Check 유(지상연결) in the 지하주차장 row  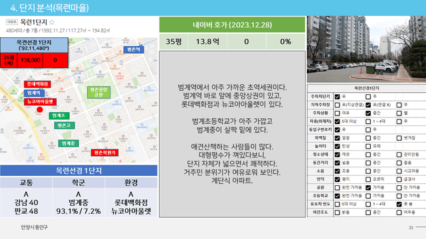pyautogui.click(x=337, y=105)
